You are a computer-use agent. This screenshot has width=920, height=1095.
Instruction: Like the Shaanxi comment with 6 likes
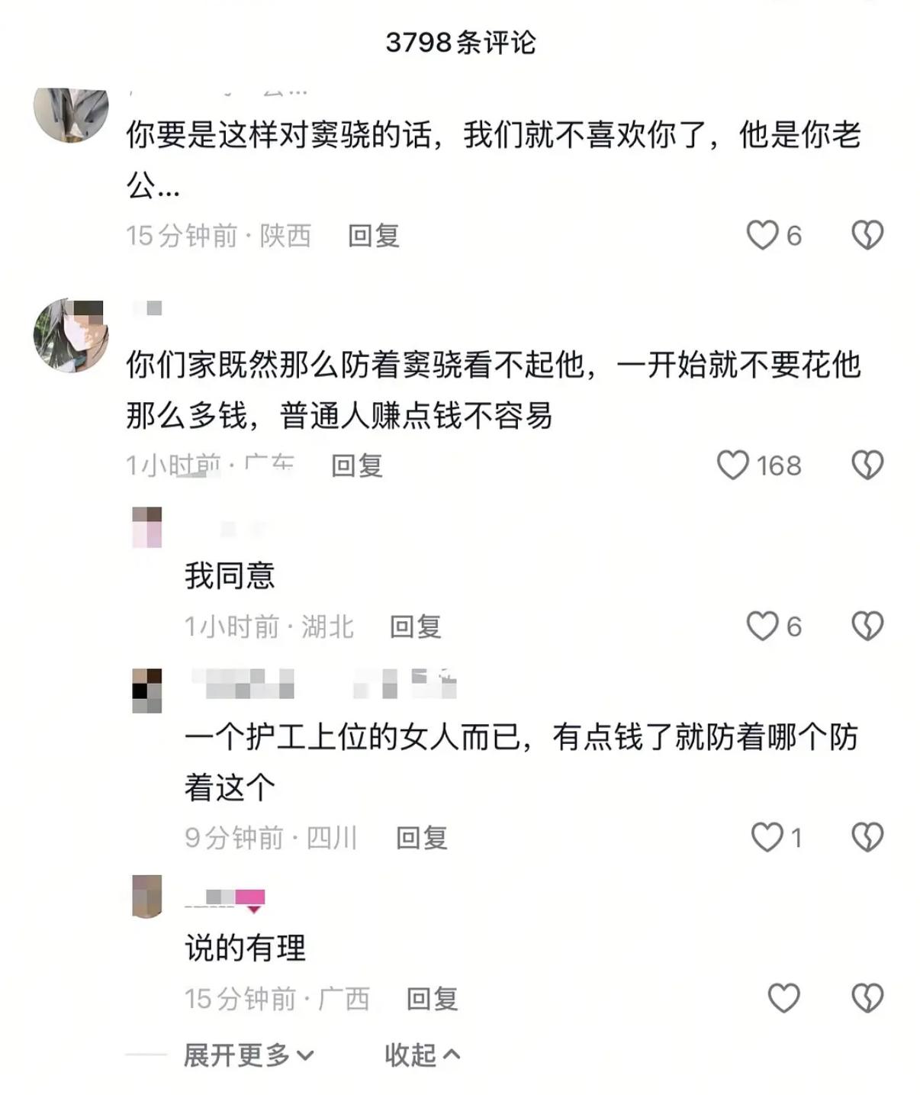[x=762, y=235]
